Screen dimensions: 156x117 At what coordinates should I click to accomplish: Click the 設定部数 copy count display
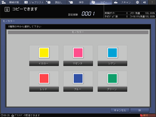point(88,14)
